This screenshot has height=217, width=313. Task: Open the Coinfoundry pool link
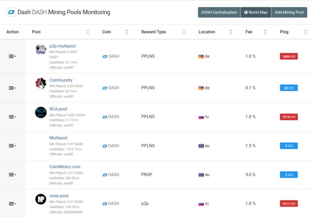click(x=61, y=80)
